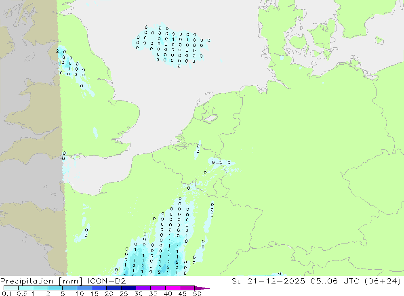Choose the 25–30 mm dark blue swatch
Viewport: 404px width, 296px height.
click(128, 288)
